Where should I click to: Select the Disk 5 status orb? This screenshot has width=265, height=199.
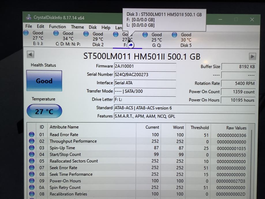[x=174, y=35]
